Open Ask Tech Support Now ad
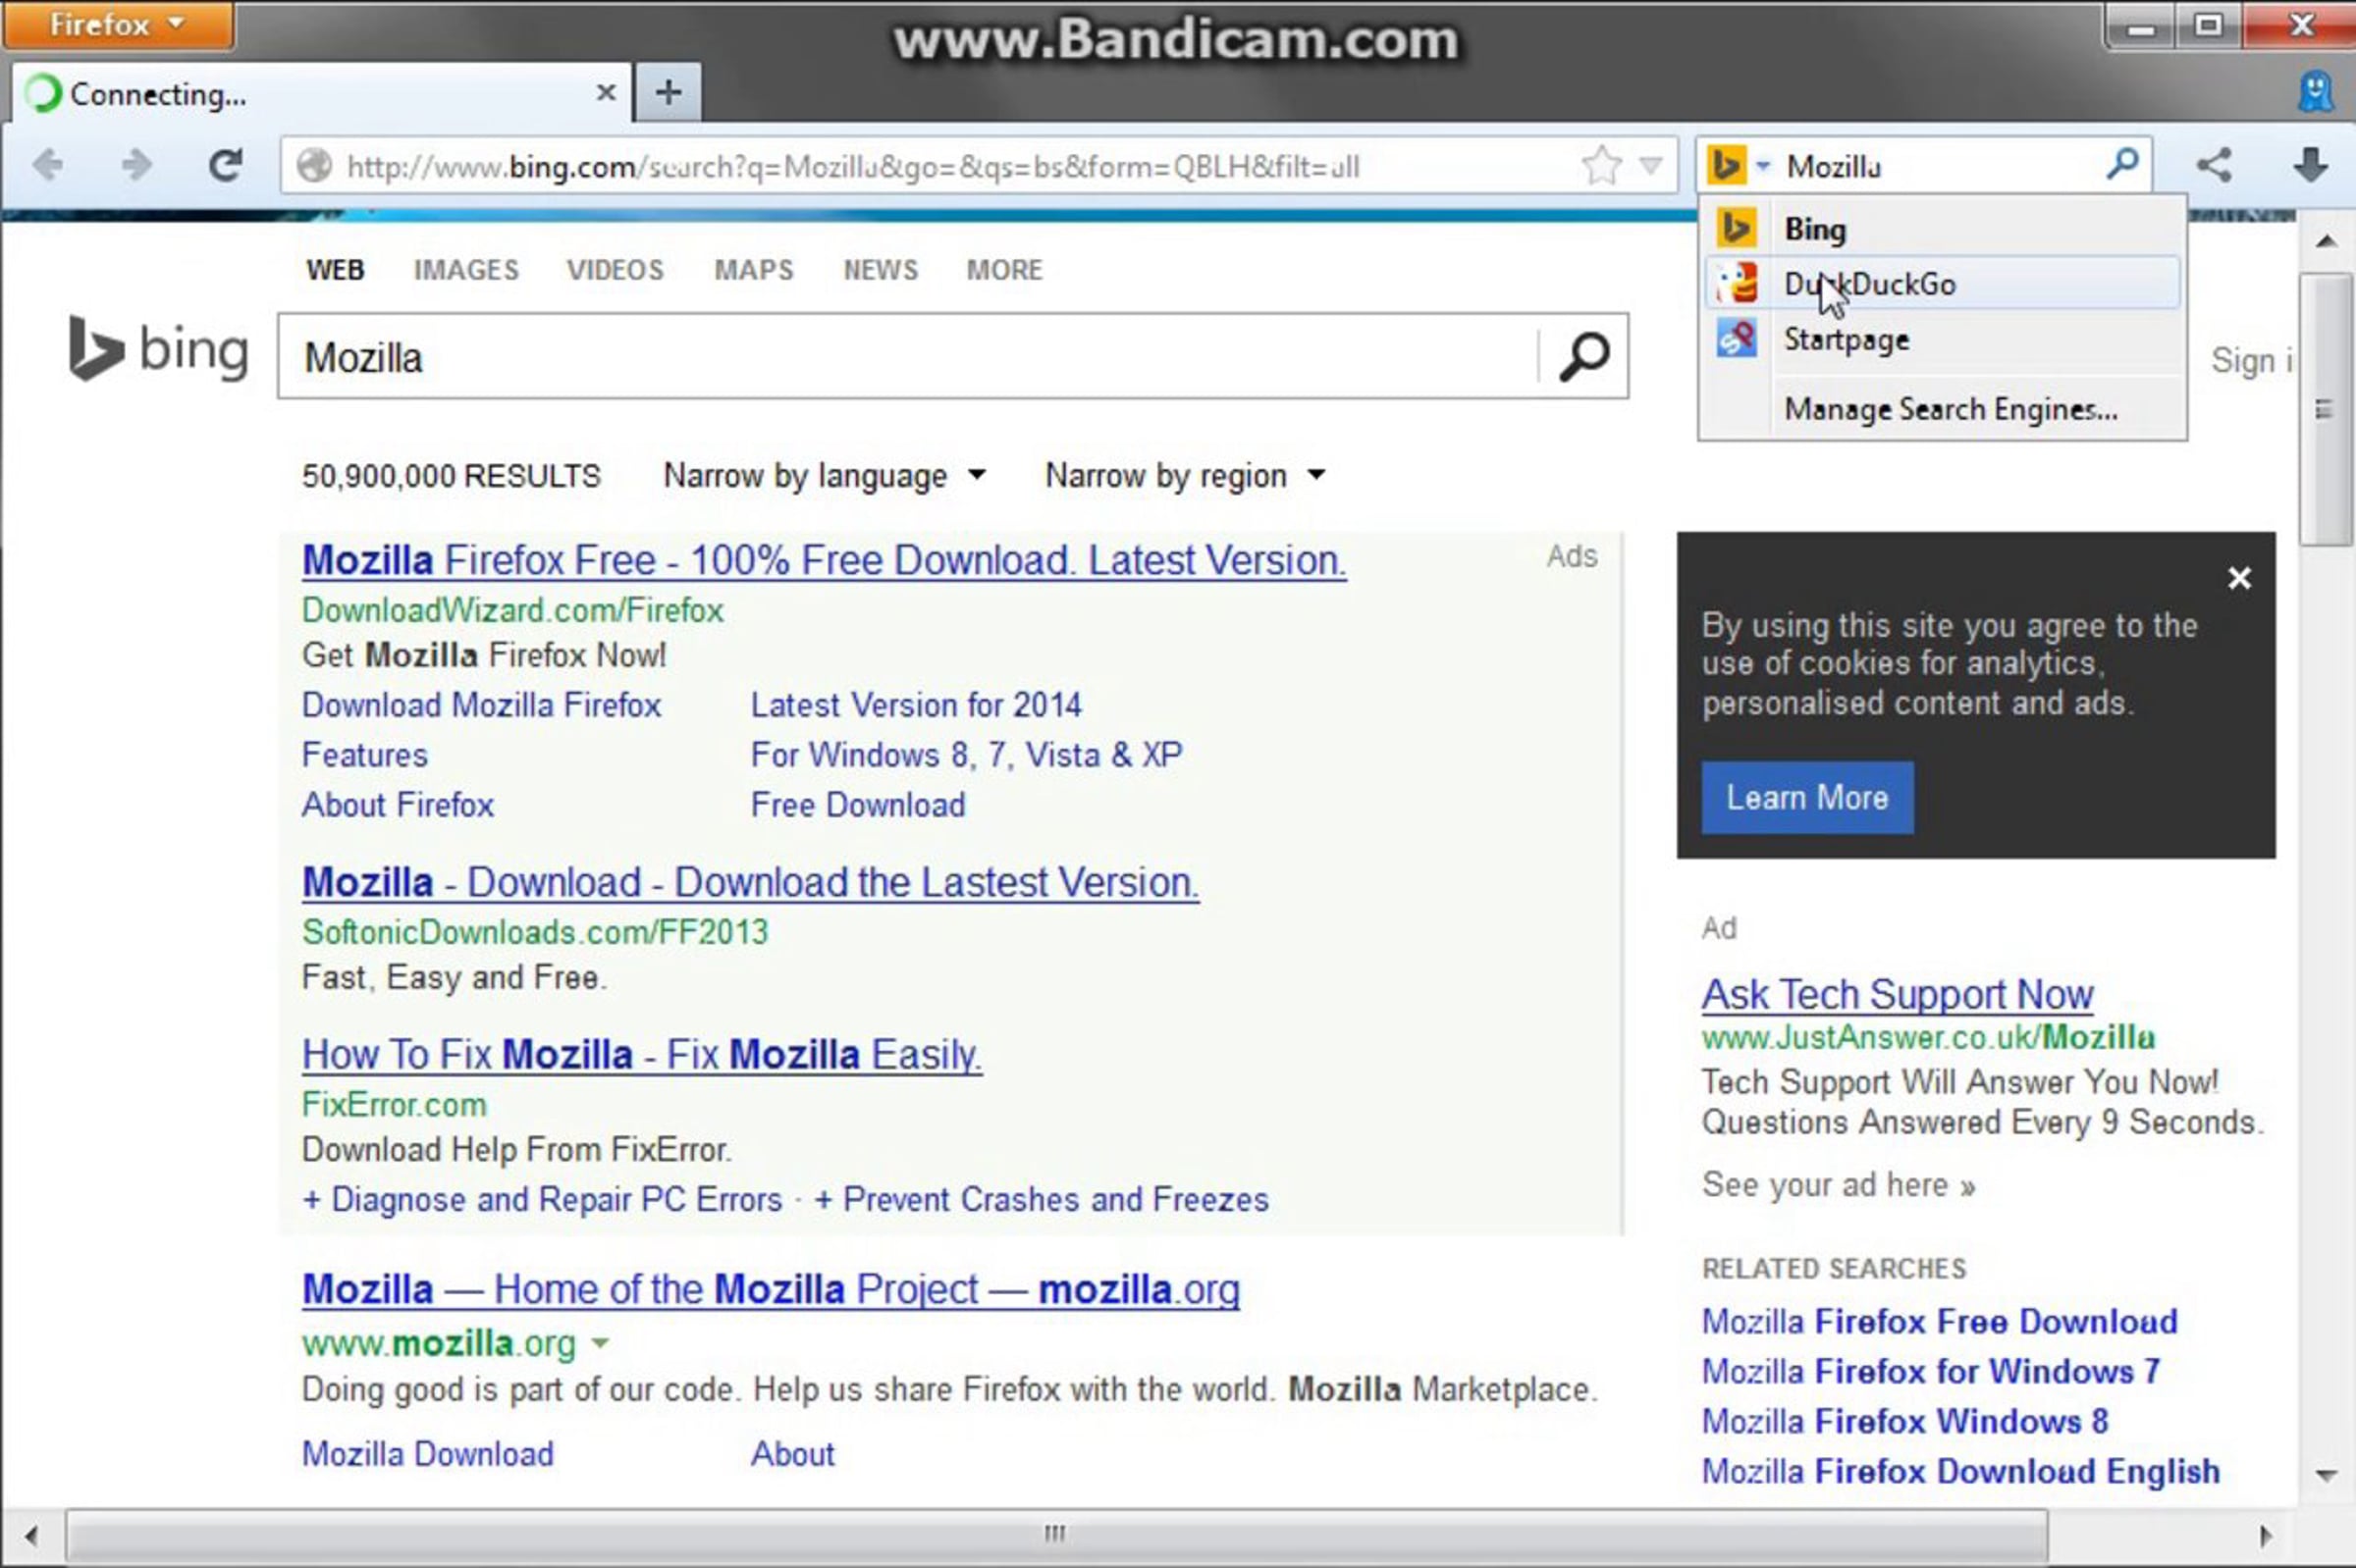Image resolution: width=2356 pixels, height=1568 pixels. [x=1897, y=995]
